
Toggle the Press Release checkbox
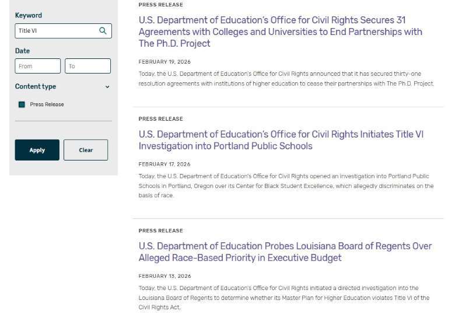pos(22,104)
